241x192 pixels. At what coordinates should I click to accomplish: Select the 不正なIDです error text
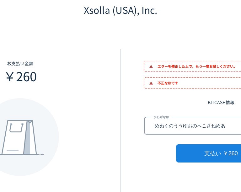168,83
